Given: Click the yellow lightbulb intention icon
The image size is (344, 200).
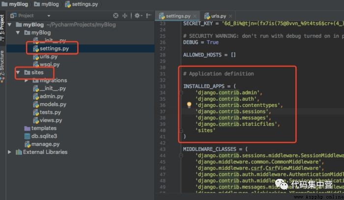Looking at the screenshot, I should [x=189, y=105].
